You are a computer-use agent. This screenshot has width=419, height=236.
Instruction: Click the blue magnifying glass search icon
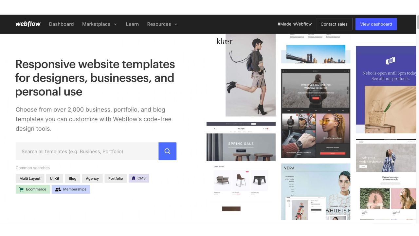click(x=167, y=151)
